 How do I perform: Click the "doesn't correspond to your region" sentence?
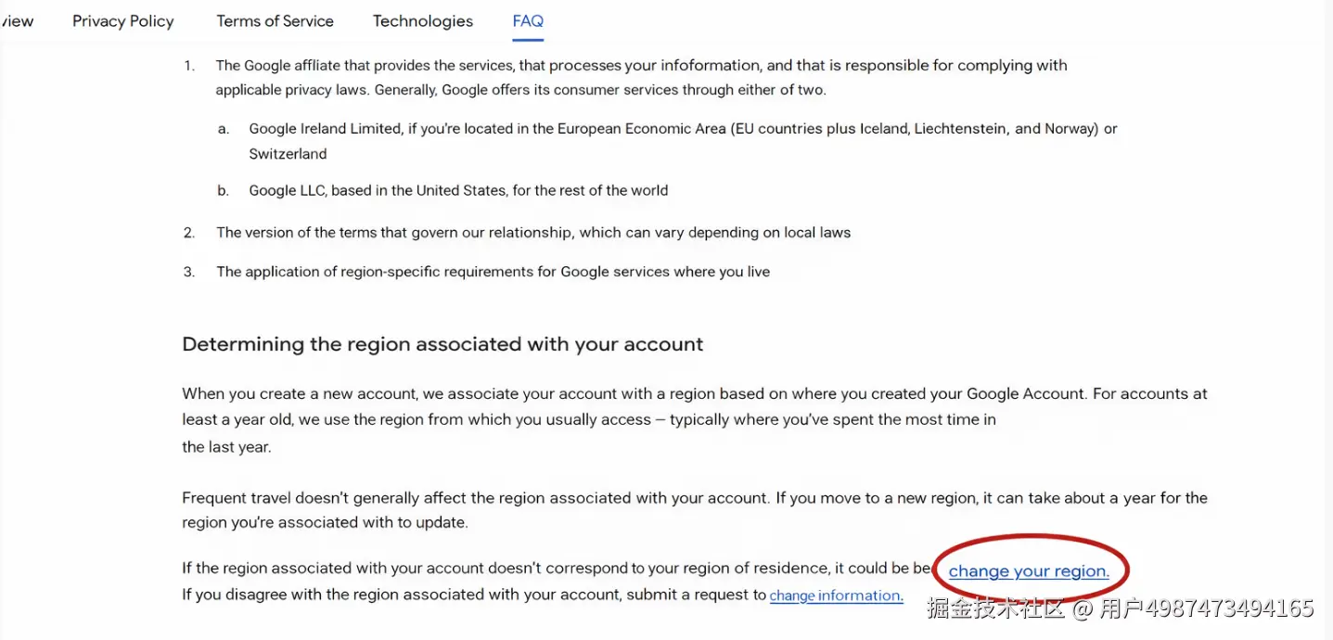point(555,569)
